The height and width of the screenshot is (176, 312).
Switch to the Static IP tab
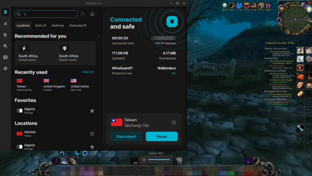pyautogui.click(x=41, y=26)
